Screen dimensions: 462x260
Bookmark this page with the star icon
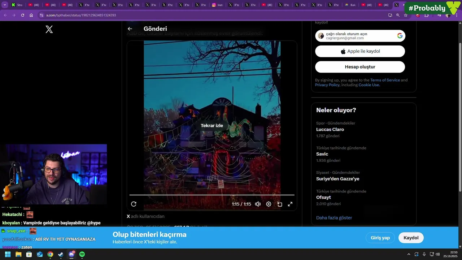click(x=406, y=15)
